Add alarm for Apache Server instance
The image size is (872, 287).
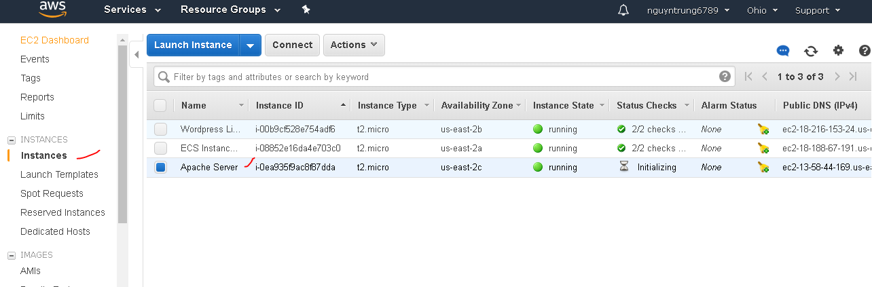(x=763, y=168)
